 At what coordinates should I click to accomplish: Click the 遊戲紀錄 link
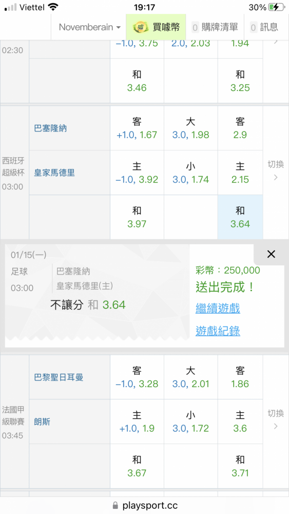tap(218, 331)
